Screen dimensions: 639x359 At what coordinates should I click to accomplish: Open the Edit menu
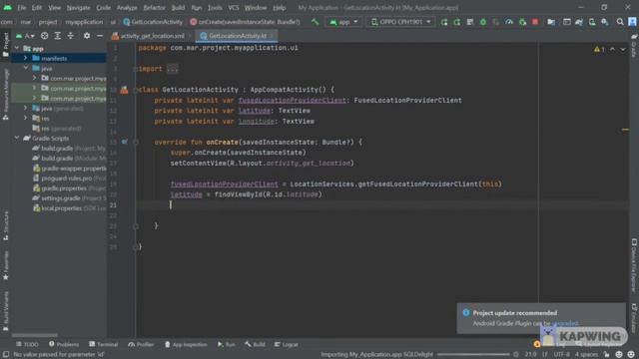(x=37, y=8)
